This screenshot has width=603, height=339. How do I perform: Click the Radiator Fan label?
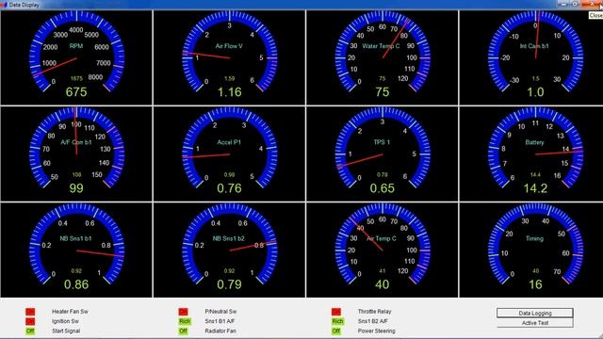[220, 331]
